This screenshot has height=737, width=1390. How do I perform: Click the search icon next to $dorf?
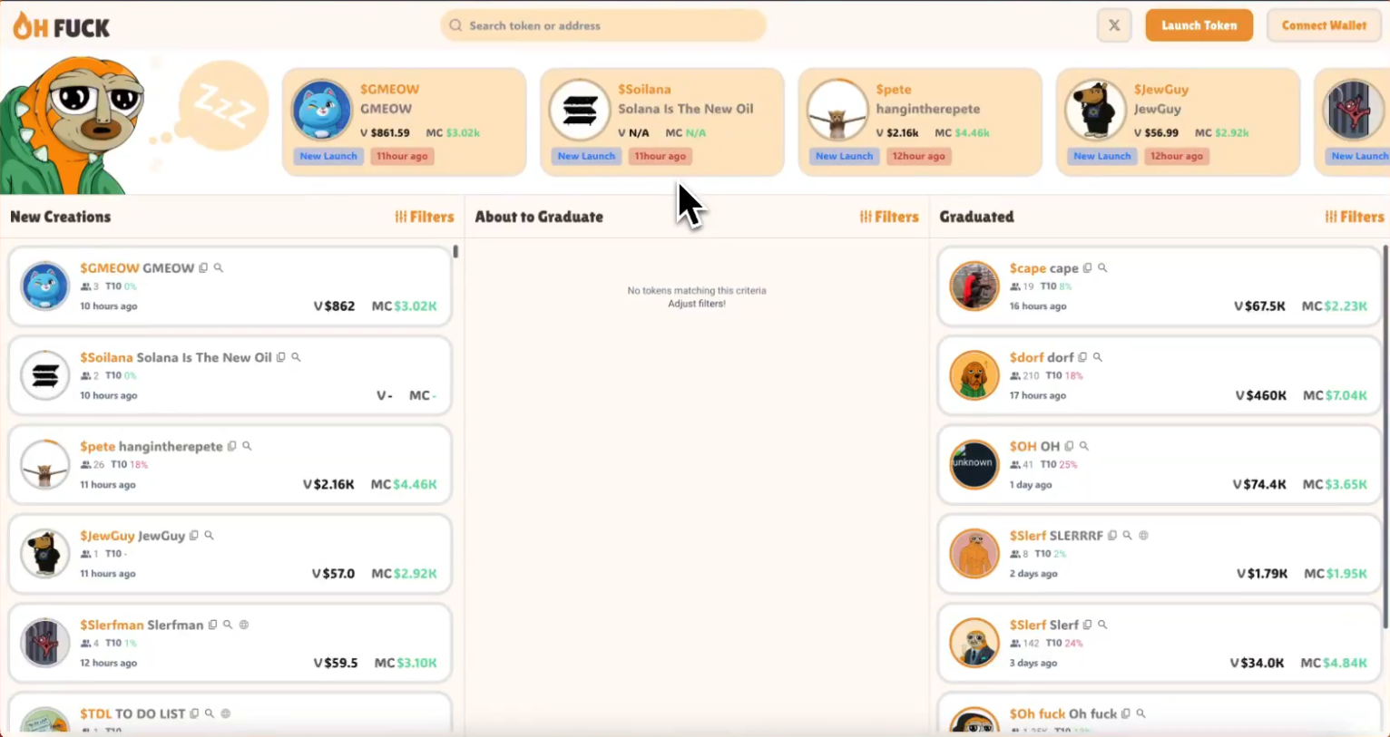[x=1098, y=357]
